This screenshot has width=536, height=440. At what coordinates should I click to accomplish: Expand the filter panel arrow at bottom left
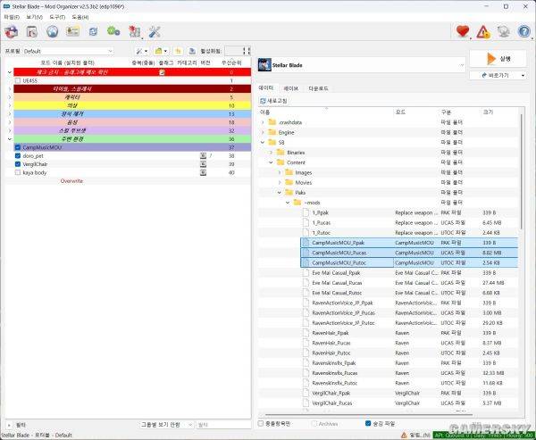[x=9, y=425]
